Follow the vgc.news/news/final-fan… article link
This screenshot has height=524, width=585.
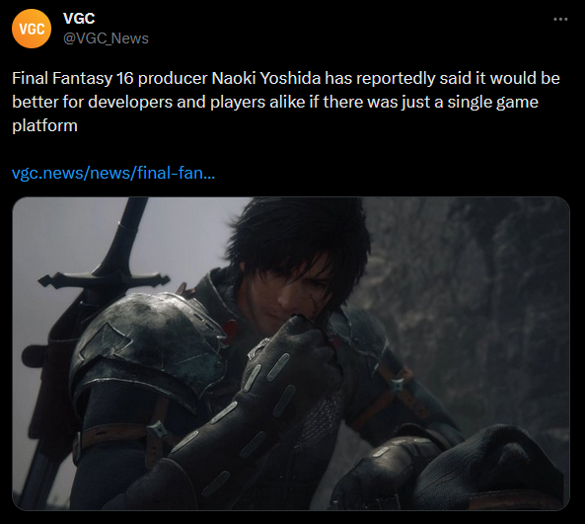pos(113,173)
